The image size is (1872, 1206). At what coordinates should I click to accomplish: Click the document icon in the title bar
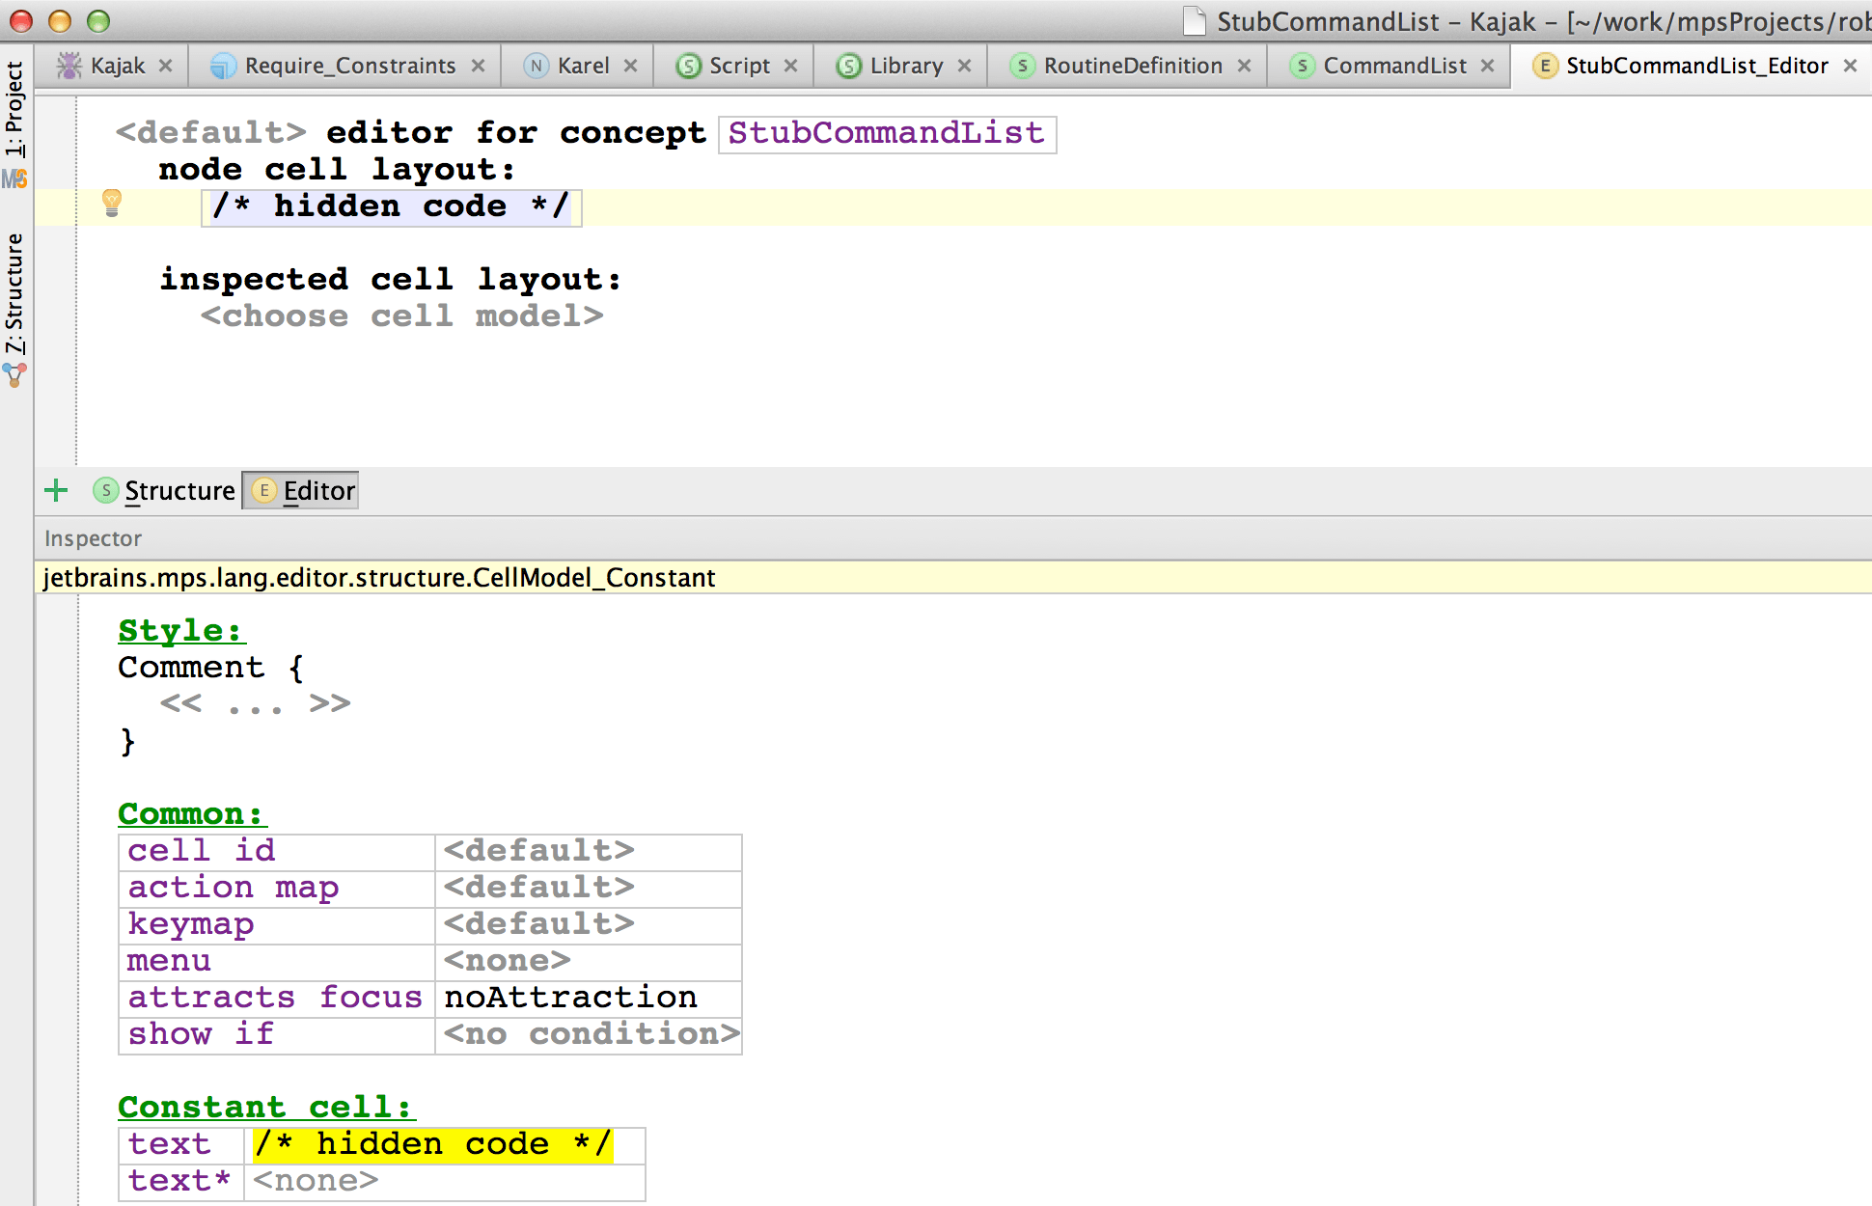(1195, 20)
